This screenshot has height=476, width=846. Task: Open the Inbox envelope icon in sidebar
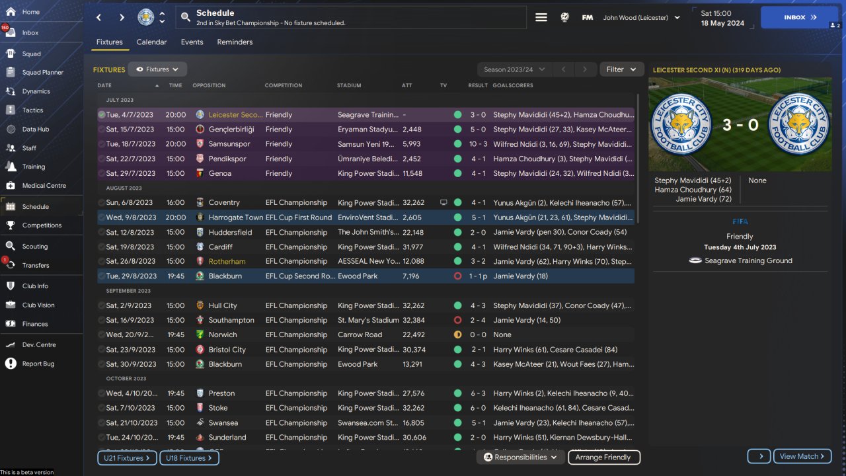11,32
